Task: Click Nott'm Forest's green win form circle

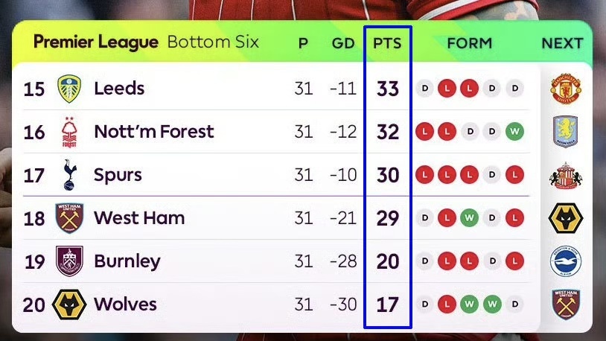Action: pos(514,132)
